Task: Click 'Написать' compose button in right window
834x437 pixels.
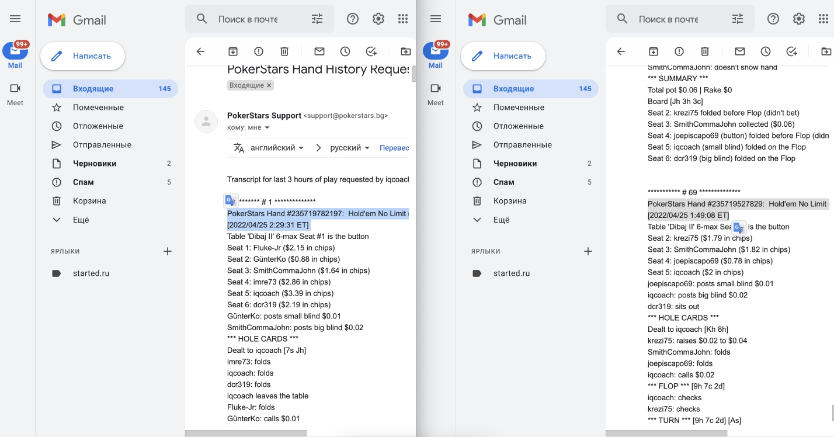Action: click(x=503, y=56)
